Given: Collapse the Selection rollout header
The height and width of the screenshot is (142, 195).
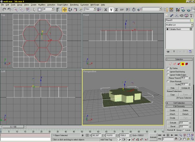Looking at the screenshot, I should click(x=179, y=59).
